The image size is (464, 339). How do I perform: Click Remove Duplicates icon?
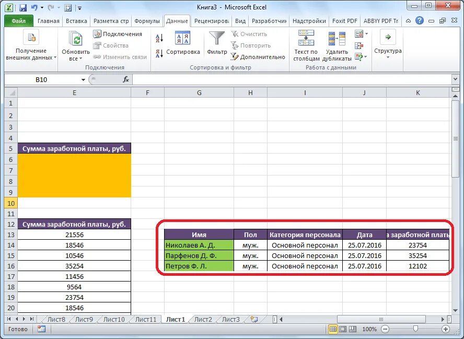pyautogui.click(x=337, y=39)
